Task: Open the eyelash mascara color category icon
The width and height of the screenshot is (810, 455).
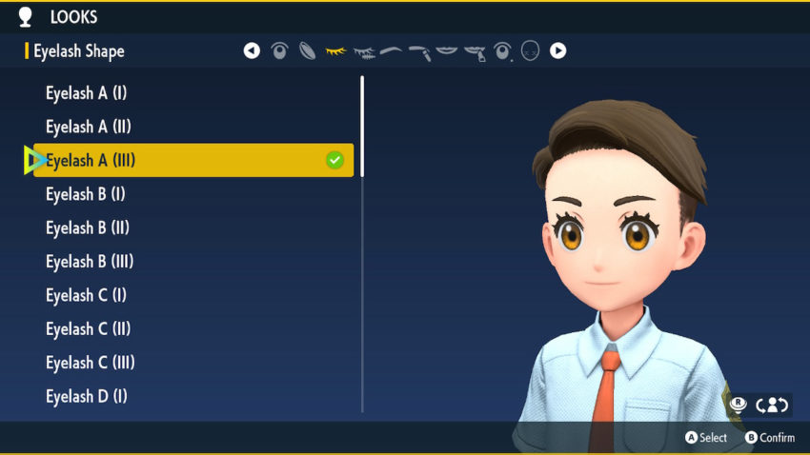Action: tap(364, 52)
